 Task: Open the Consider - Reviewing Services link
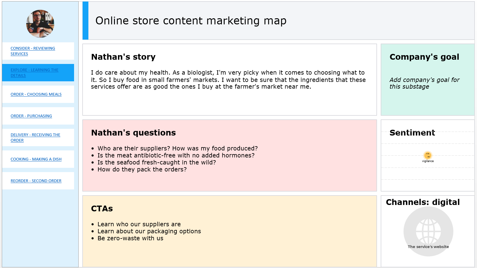coord(33,51)
